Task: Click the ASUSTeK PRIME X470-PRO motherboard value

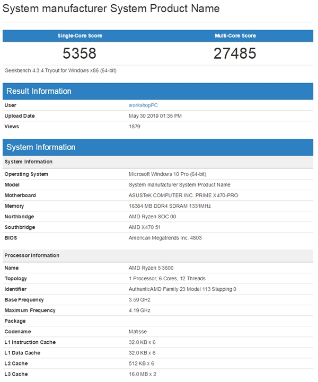Action: click(182, 196)
